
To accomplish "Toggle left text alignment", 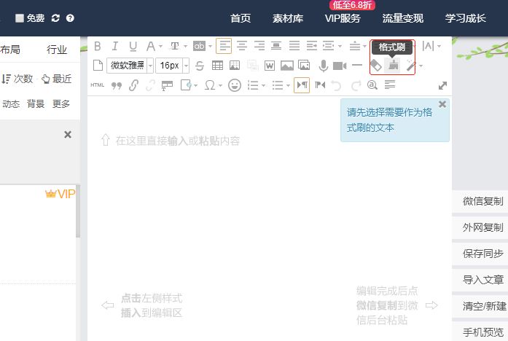I will point(224,46).
